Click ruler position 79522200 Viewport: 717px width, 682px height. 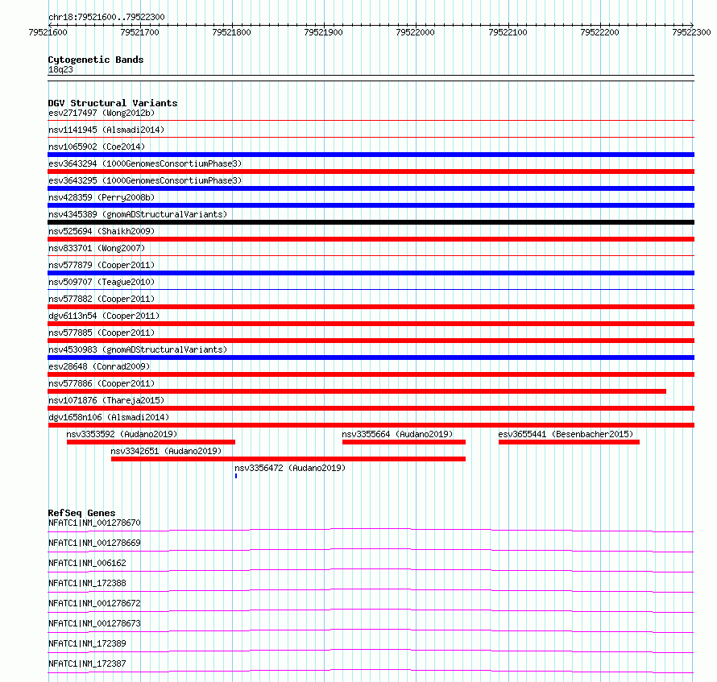tap(600, 32)
